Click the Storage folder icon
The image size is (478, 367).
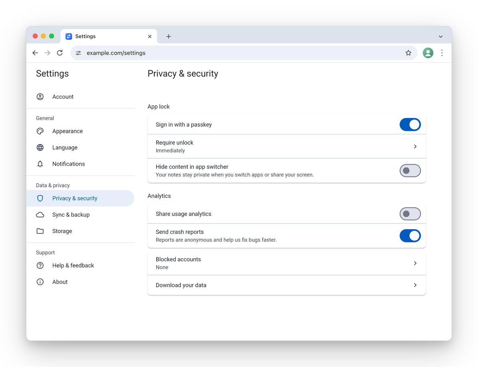[40, 231]
